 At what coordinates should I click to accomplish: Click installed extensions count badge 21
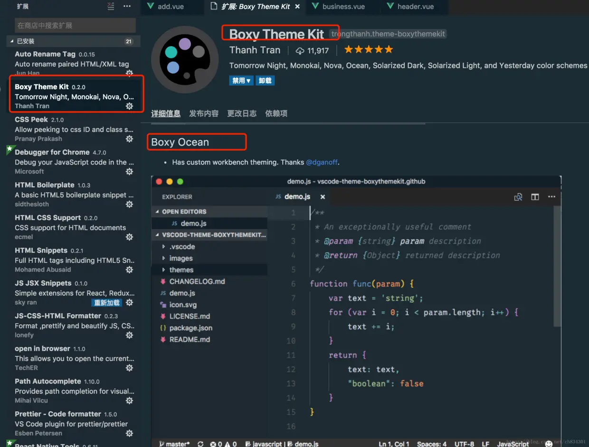128,41
